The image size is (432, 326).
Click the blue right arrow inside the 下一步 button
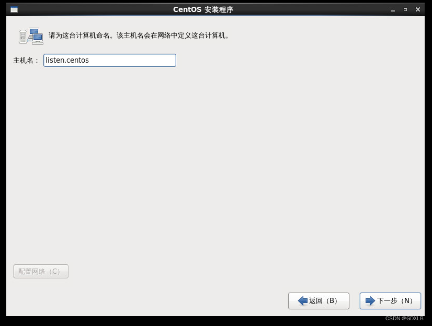pos(371,301)
